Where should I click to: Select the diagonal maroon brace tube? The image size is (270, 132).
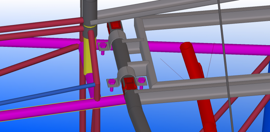(x=39, y=59)
